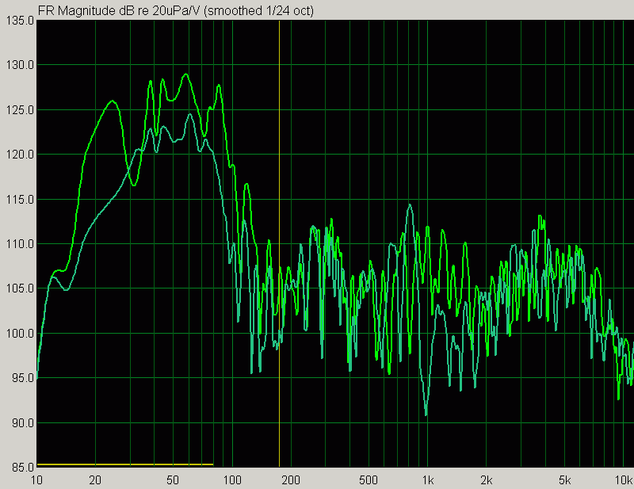The image size is (634, 489).
Task: Select the 100 Hz x-axis label
Action: 232,480
